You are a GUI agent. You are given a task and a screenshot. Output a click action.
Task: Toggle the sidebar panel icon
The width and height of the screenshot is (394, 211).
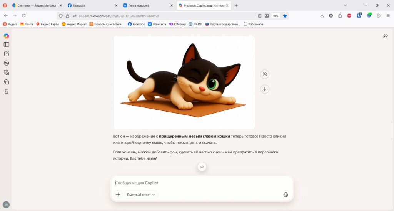click(x=7, y=45)
